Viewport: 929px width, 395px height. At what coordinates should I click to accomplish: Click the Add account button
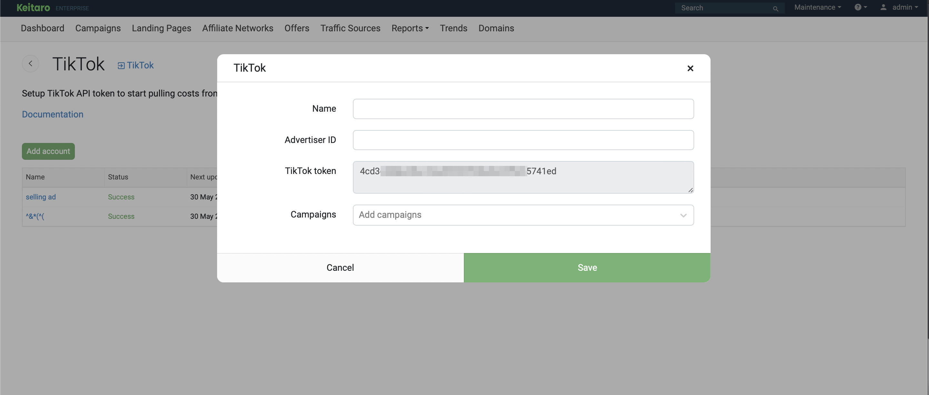(48, 151)
